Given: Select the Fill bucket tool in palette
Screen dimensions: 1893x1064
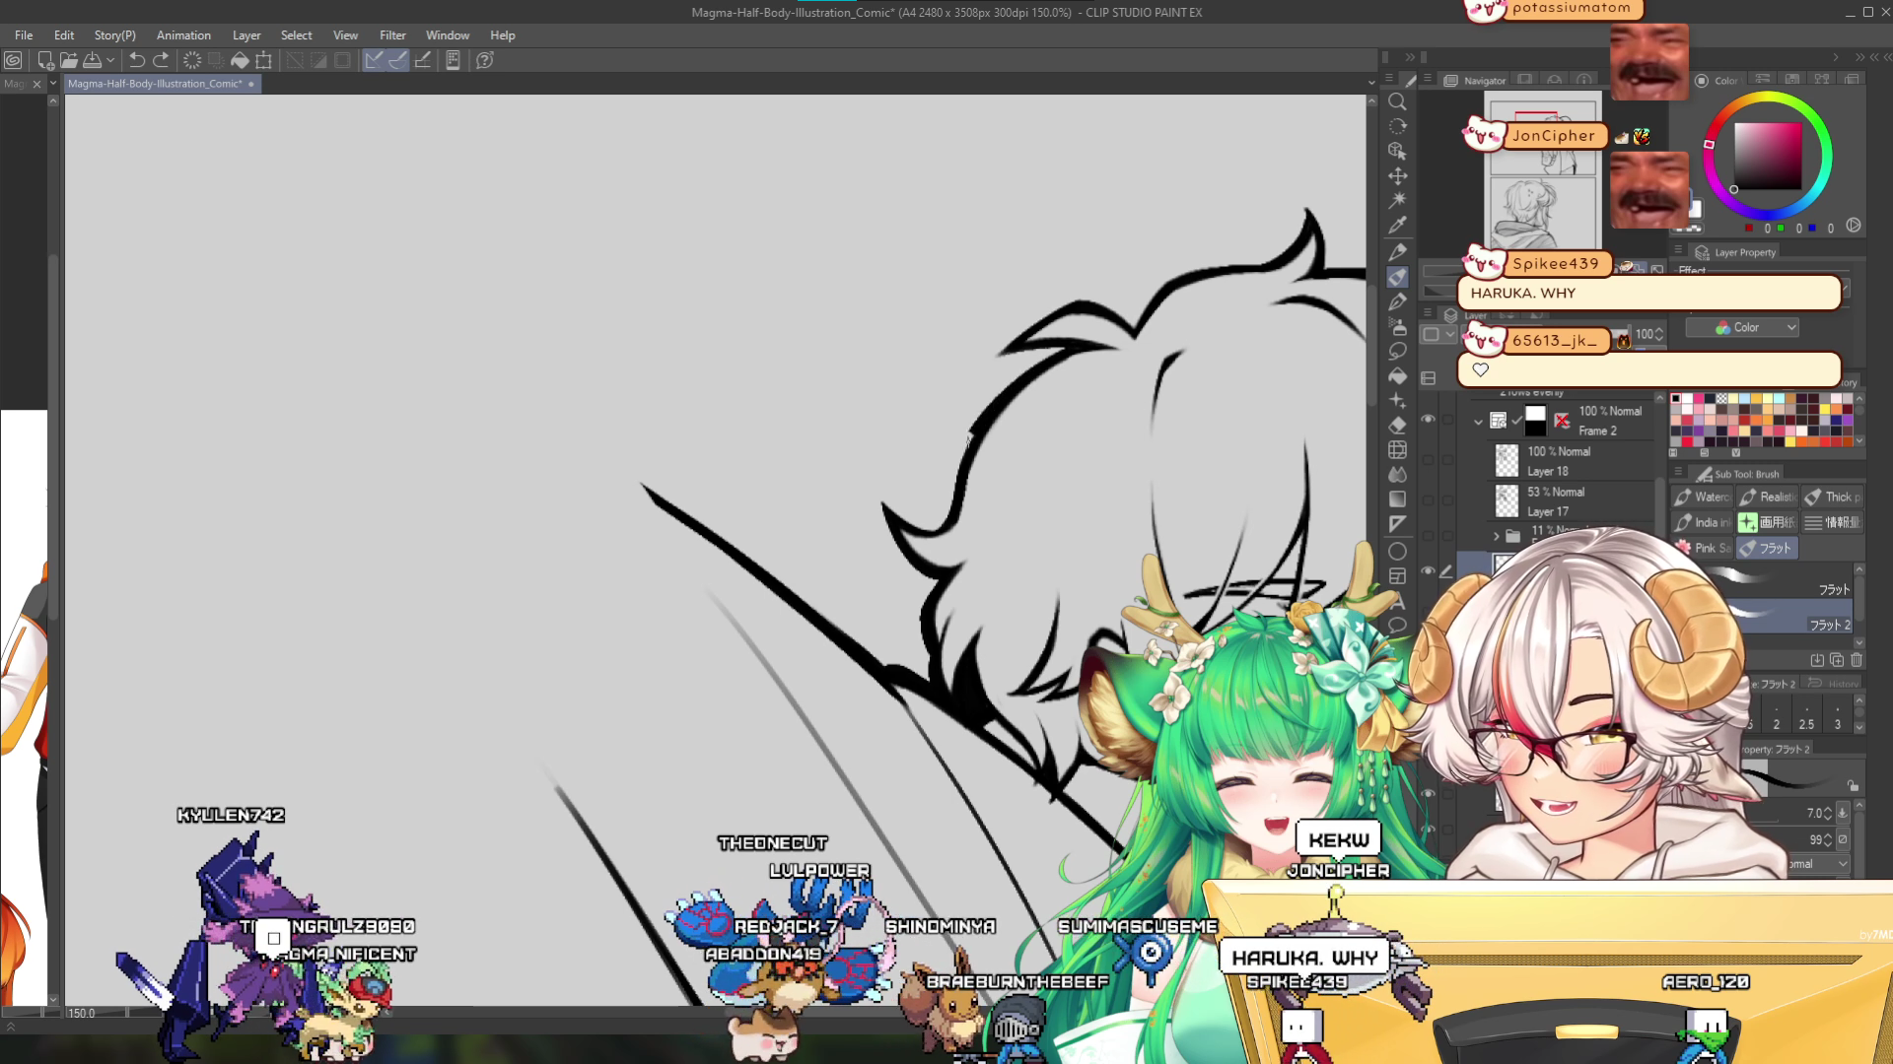Looking at the screenshot, I should coord(1397,376).
